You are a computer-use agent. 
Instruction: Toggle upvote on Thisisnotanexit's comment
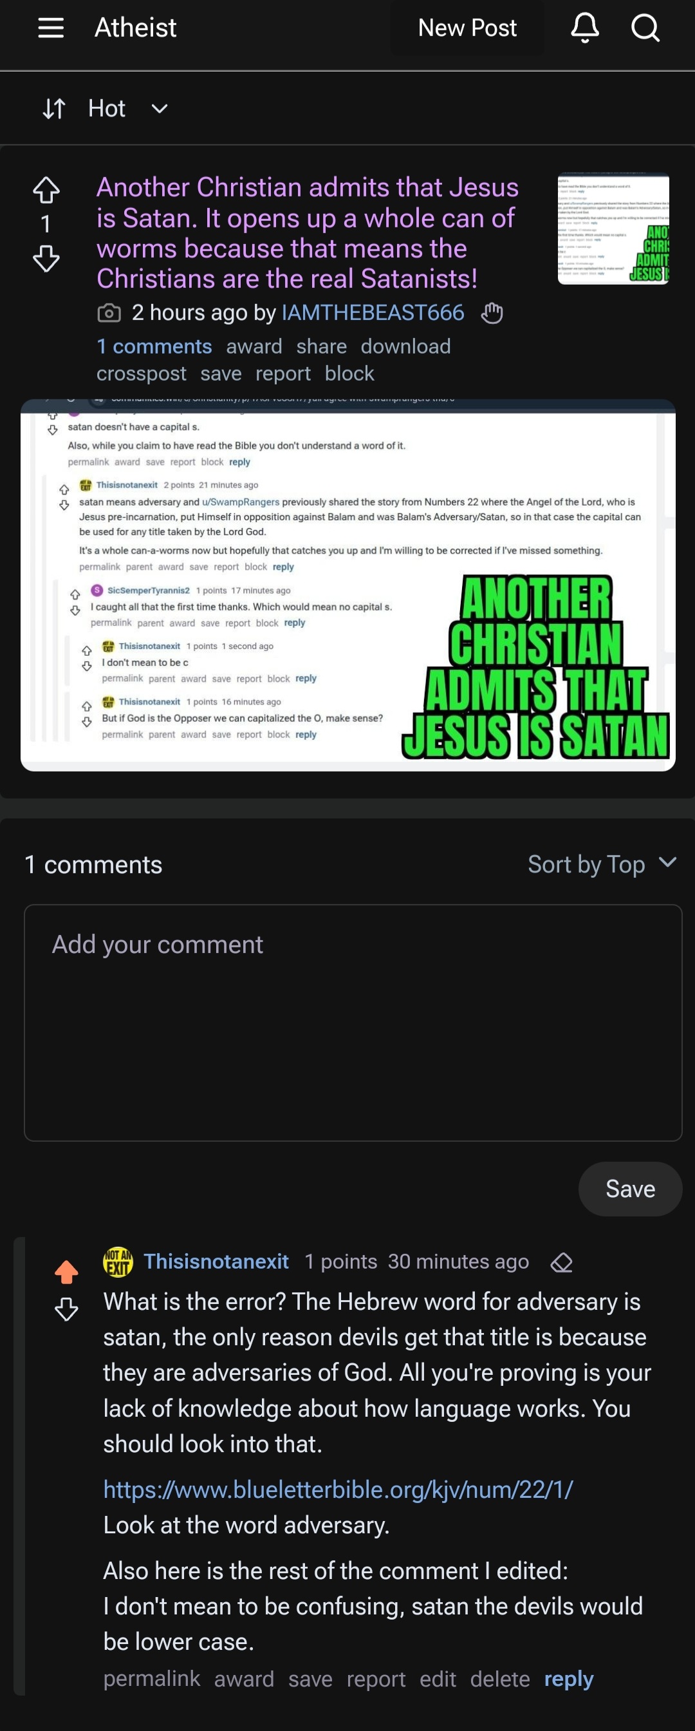click(x=66, y=1271)
